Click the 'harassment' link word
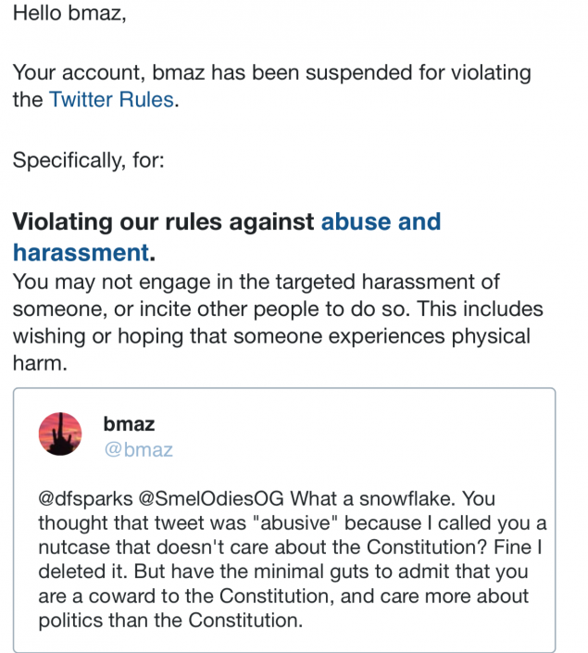The width and height of the screenshot is (588, 653). (81, 251)
